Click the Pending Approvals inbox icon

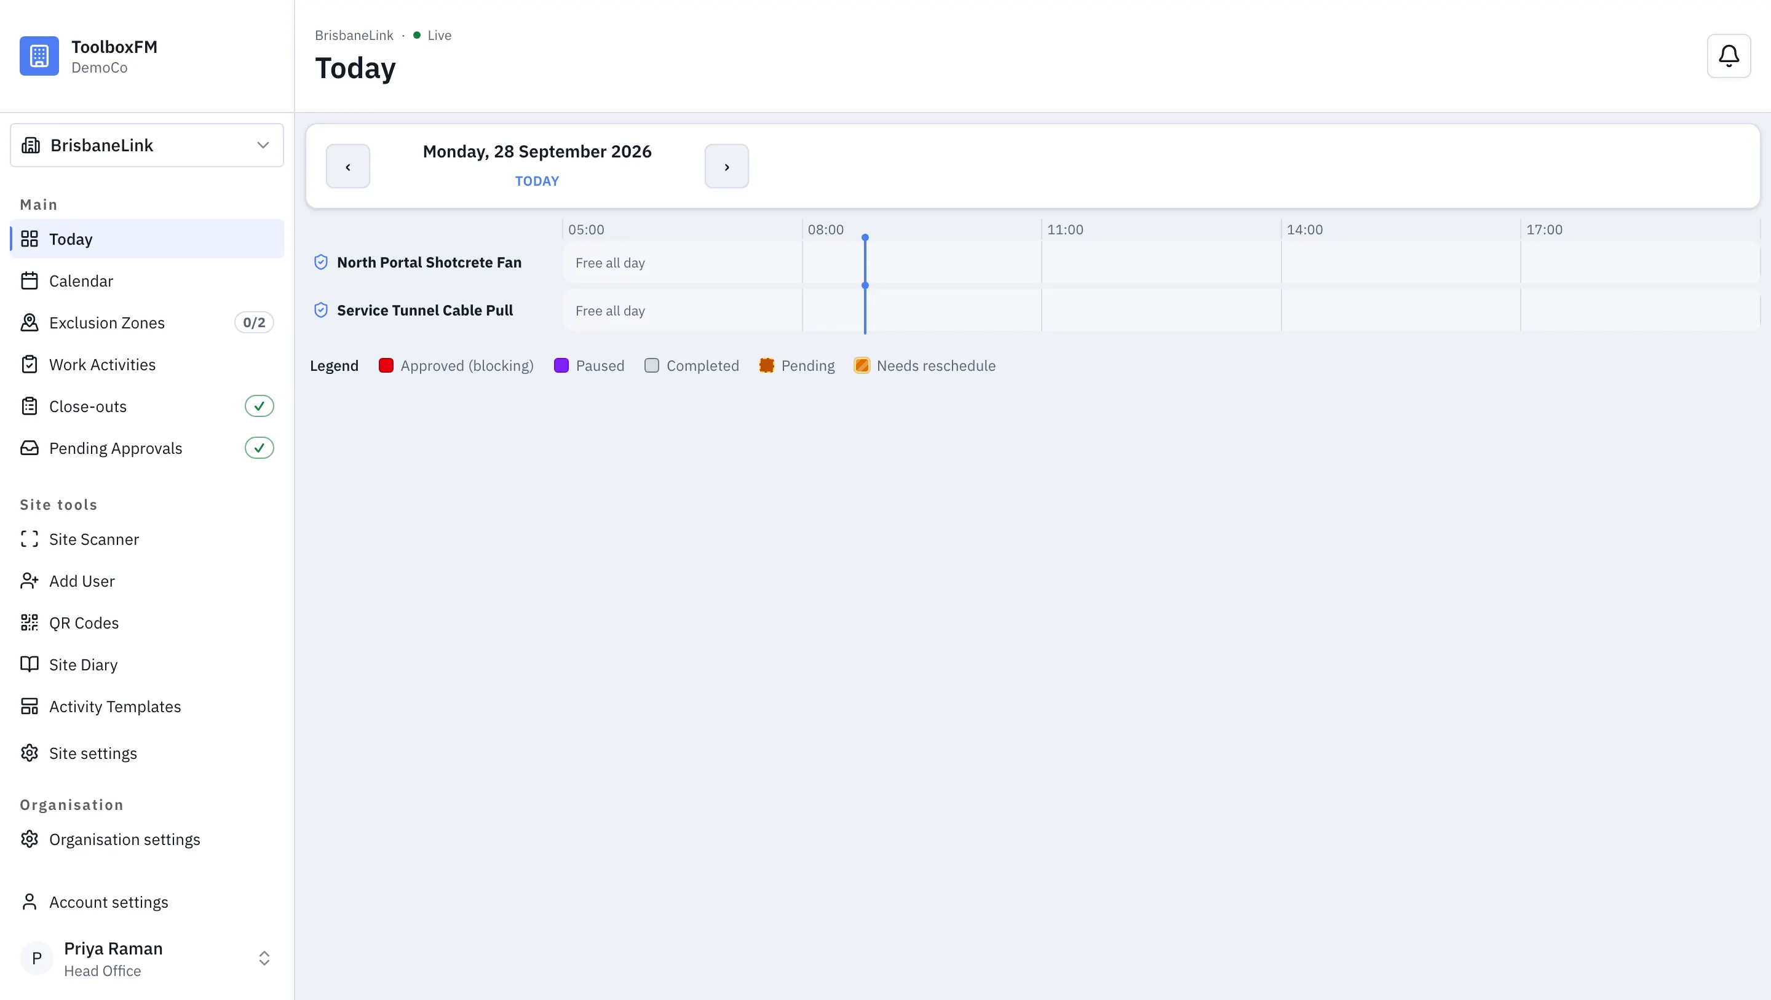coord(30,448)
